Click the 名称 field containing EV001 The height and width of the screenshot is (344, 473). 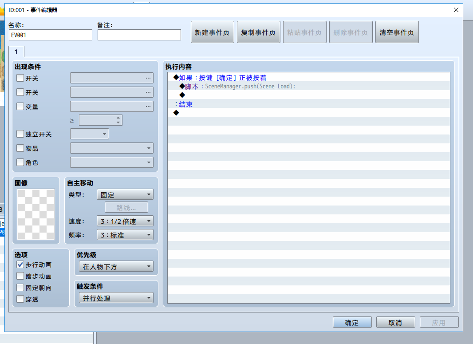click(51, 35)
